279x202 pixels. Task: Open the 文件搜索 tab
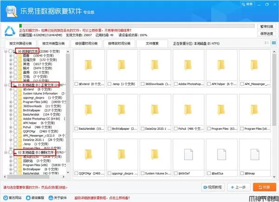pos(152,43)
